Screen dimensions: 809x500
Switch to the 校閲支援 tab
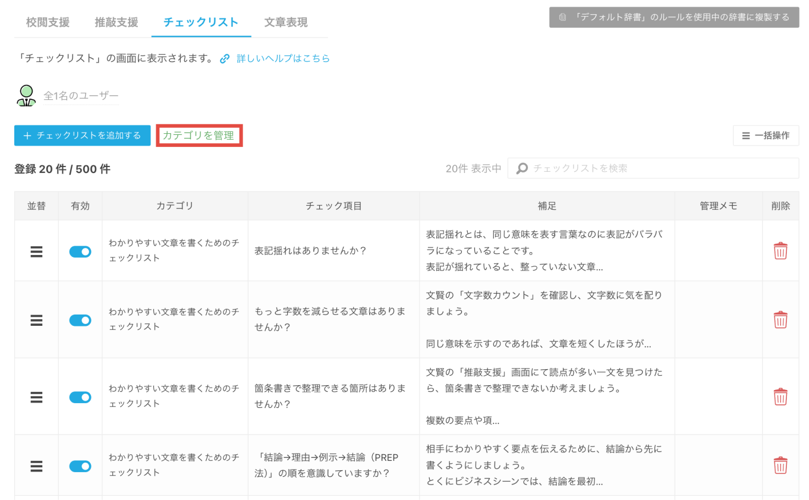(x=48, y=23)
